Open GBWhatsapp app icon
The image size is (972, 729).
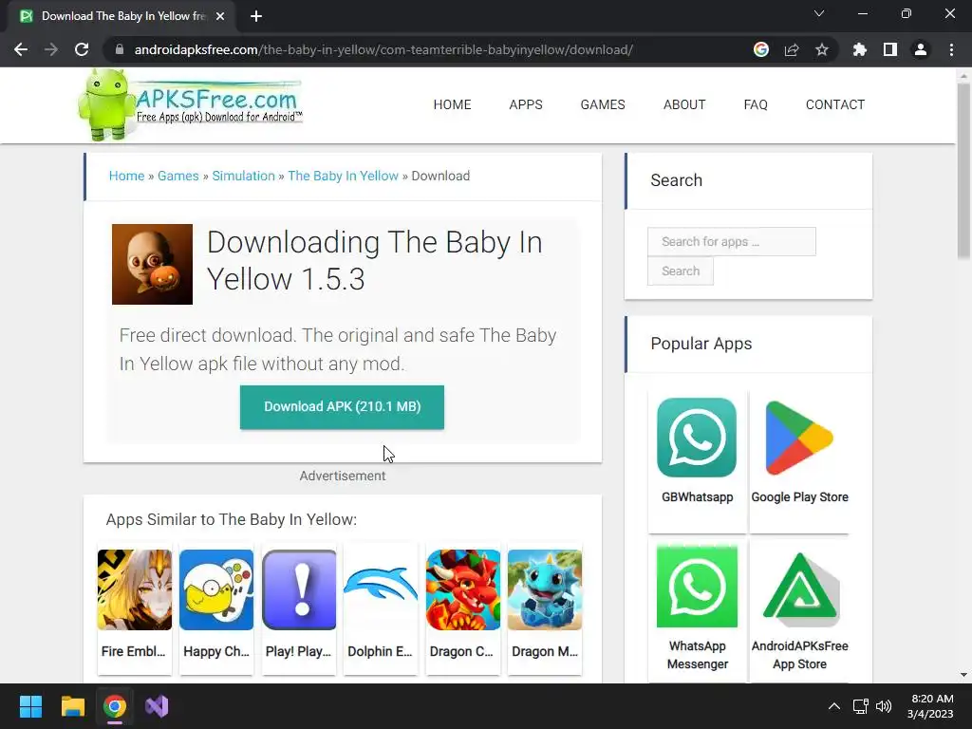click(x=697, y=438)
